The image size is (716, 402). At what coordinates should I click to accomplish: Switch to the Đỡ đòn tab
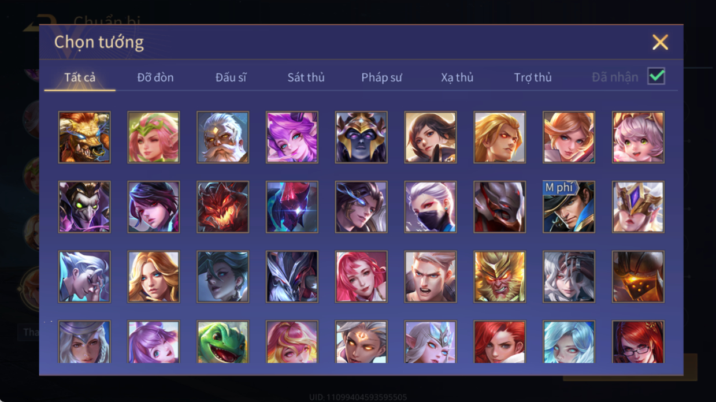point(155,77)
